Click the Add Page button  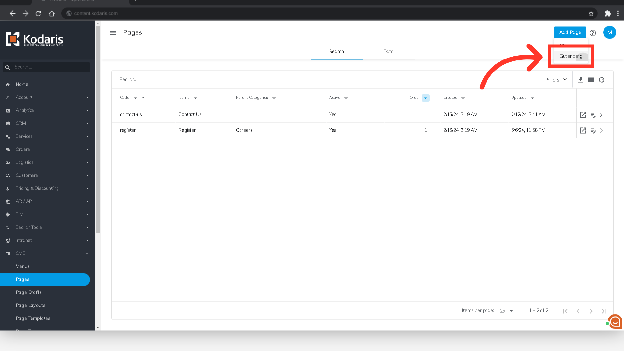pos(570,32)
